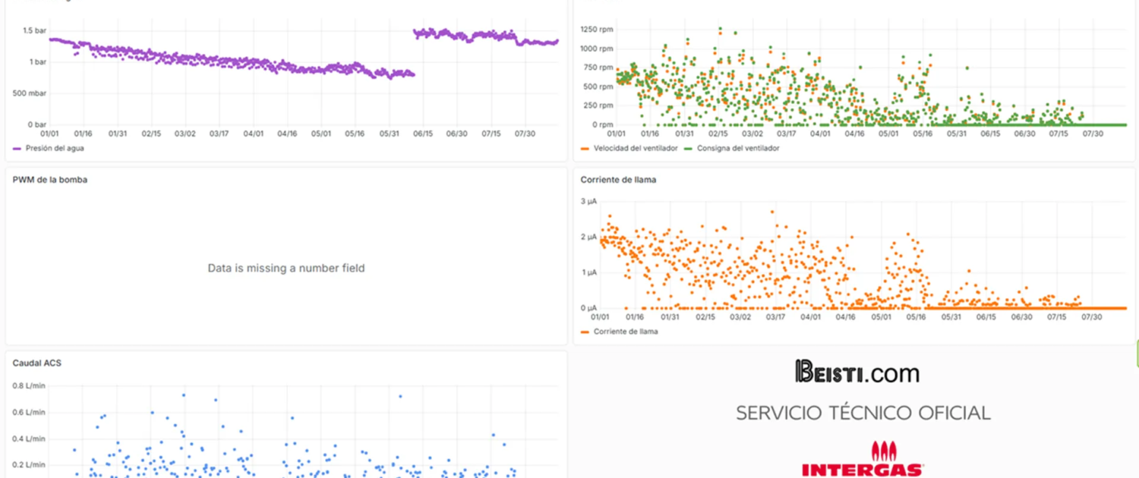
Task: Click the 250 rpm axis label
Action: 598,105
